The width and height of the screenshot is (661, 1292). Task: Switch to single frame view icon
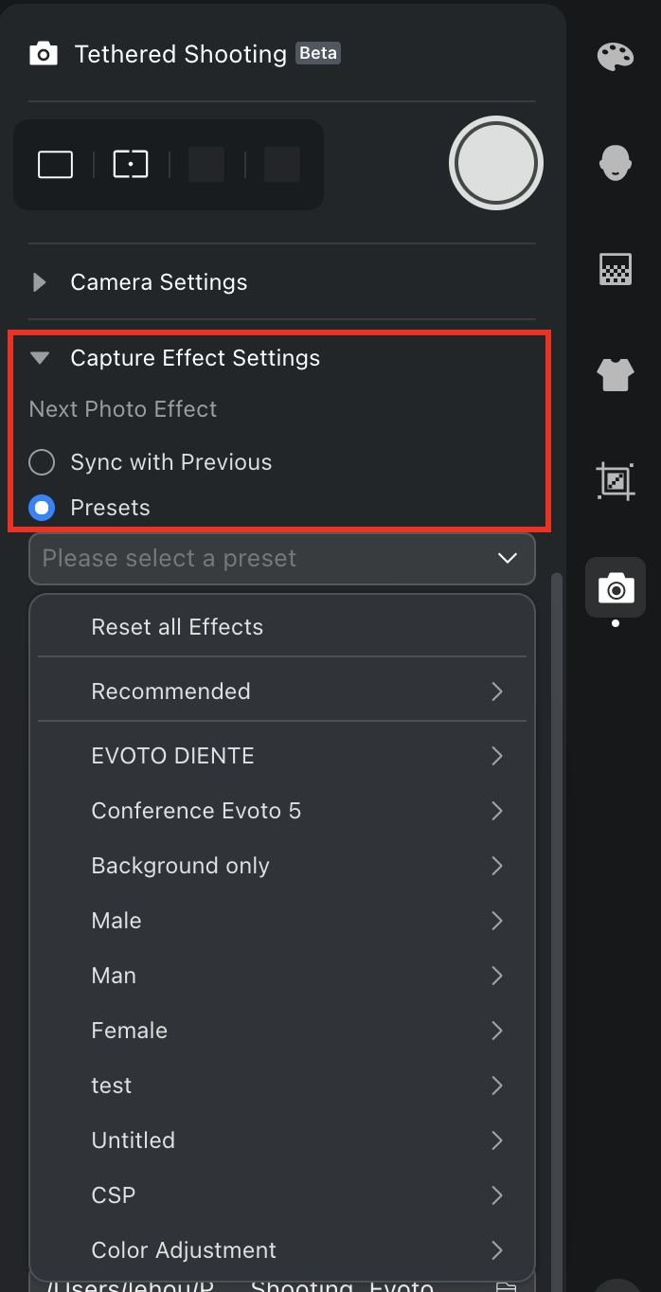[56, 165]
